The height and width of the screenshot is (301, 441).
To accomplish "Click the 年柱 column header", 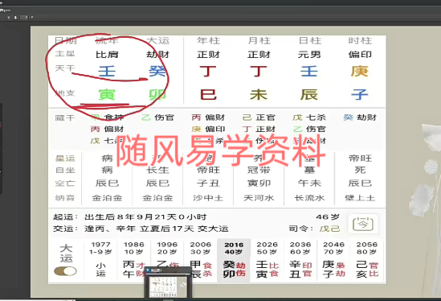I will 208,40.
